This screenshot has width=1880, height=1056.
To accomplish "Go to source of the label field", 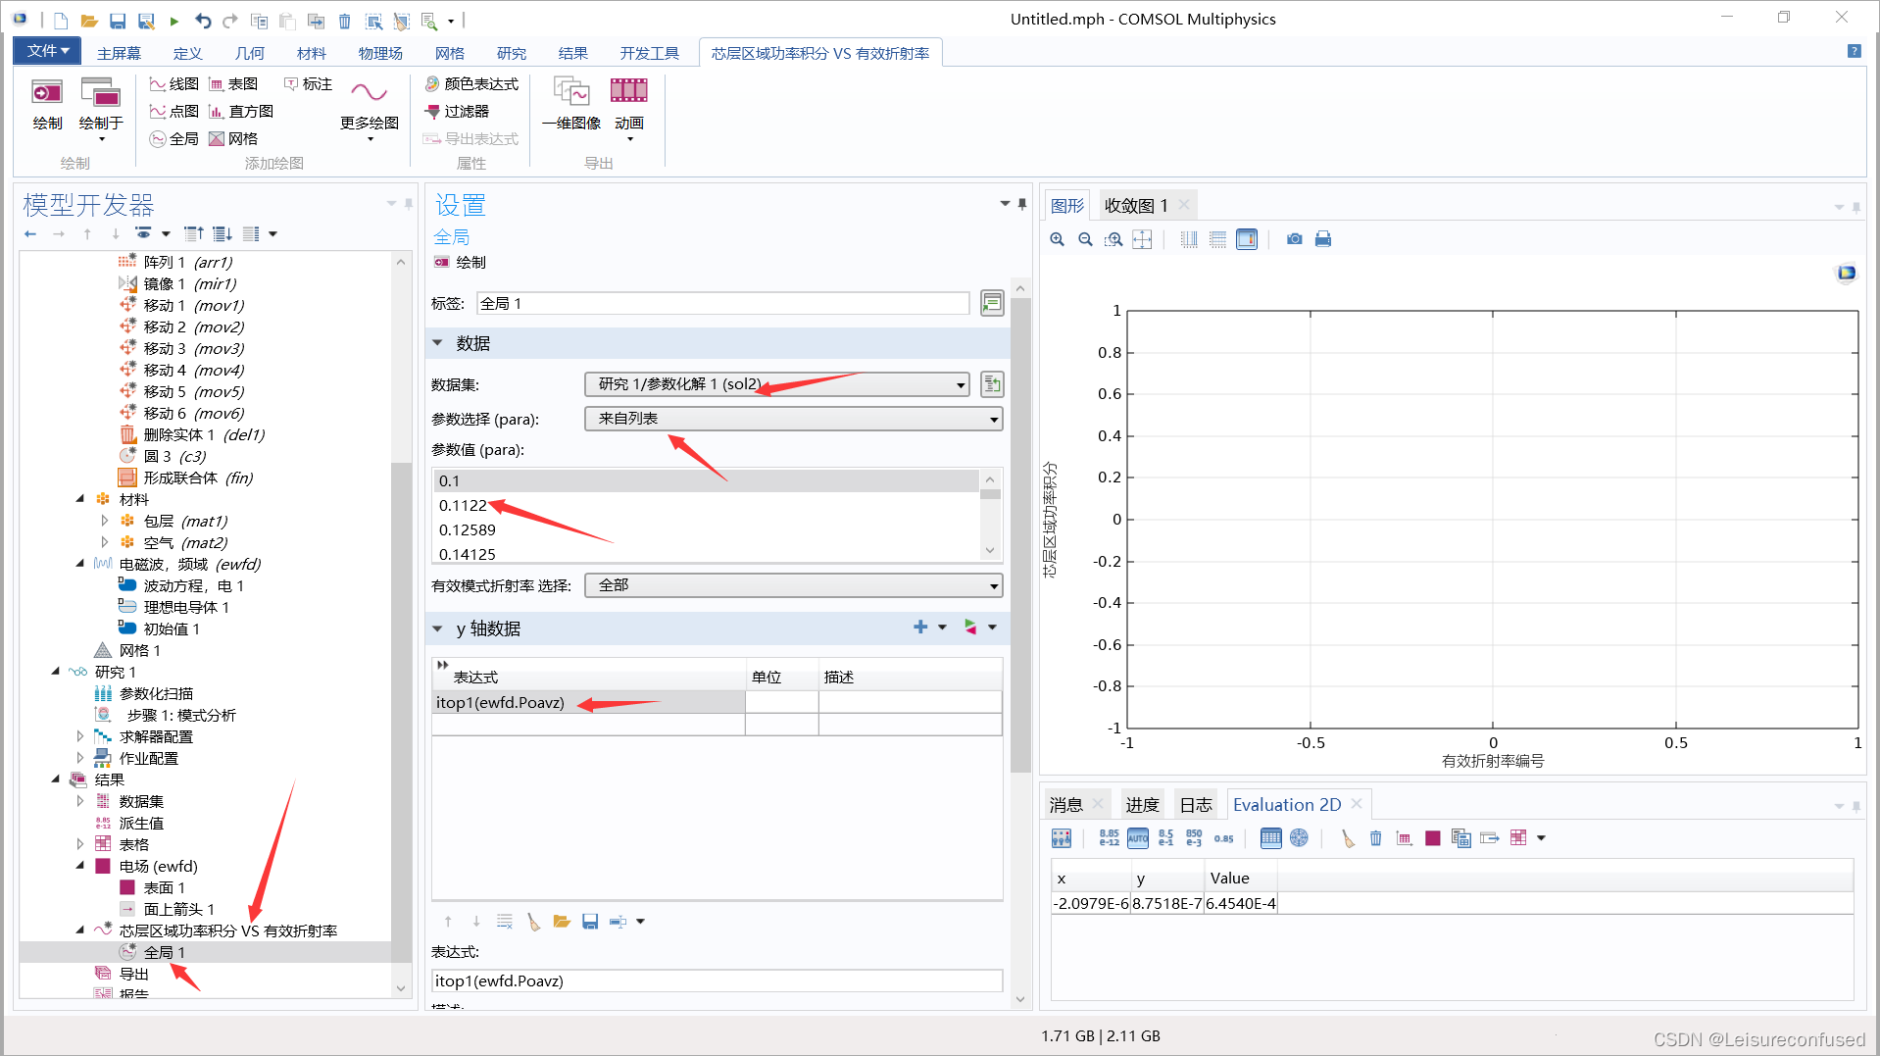I will [992, 304].
